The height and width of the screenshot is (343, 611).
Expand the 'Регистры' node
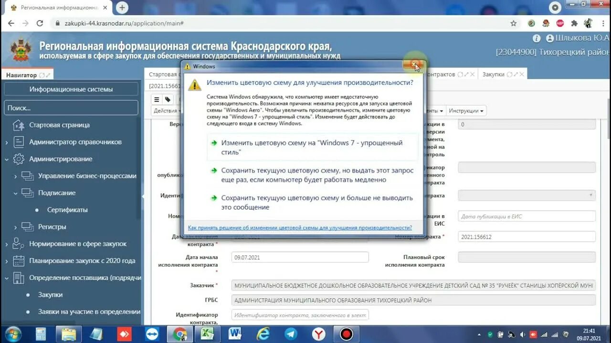click(15, 227)
